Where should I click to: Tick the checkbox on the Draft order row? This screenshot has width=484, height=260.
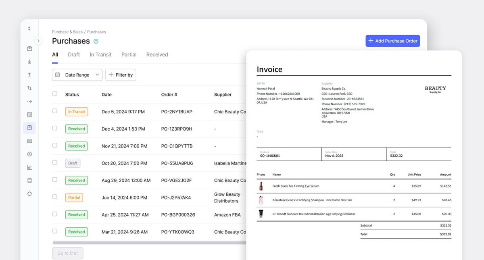pos(55,163)
